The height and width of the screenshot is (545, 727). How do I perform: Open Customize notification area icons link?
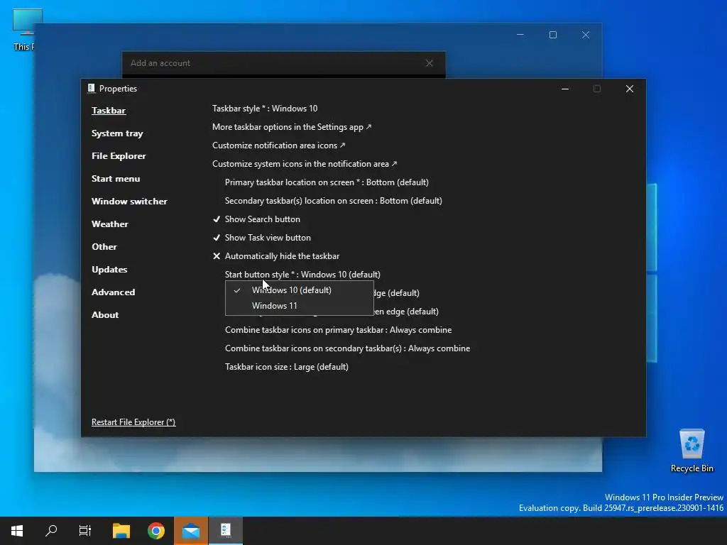pos(278,145)
